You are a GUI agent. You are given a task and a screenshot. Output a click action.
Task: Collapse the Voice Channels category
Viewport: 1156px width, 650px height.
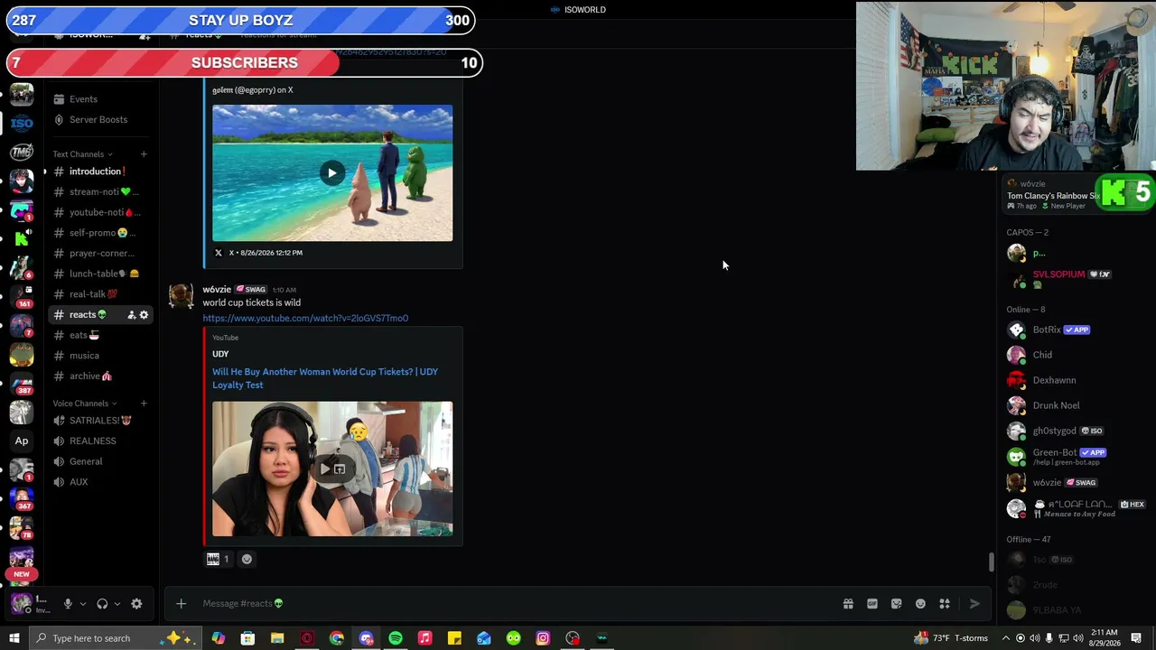tap(85, 404)
